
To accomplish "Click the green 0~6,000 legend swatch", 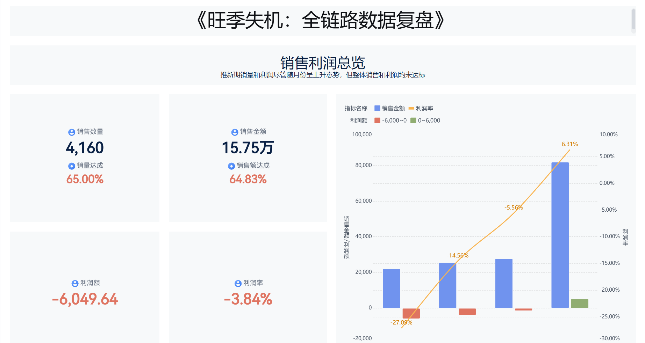I will coord(413,121).
